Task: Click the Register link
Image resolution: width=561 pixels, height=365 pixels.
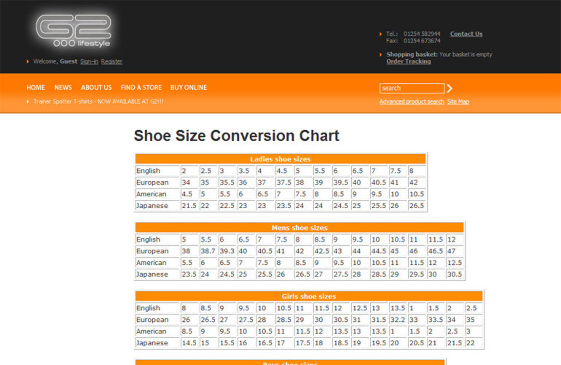Action: (111, 61)
